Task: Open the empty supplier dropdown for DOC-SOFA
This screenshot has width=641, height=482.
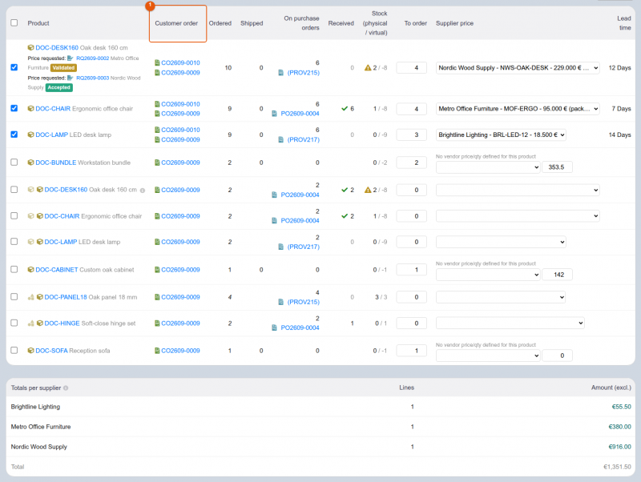Action: pos(488,355)
